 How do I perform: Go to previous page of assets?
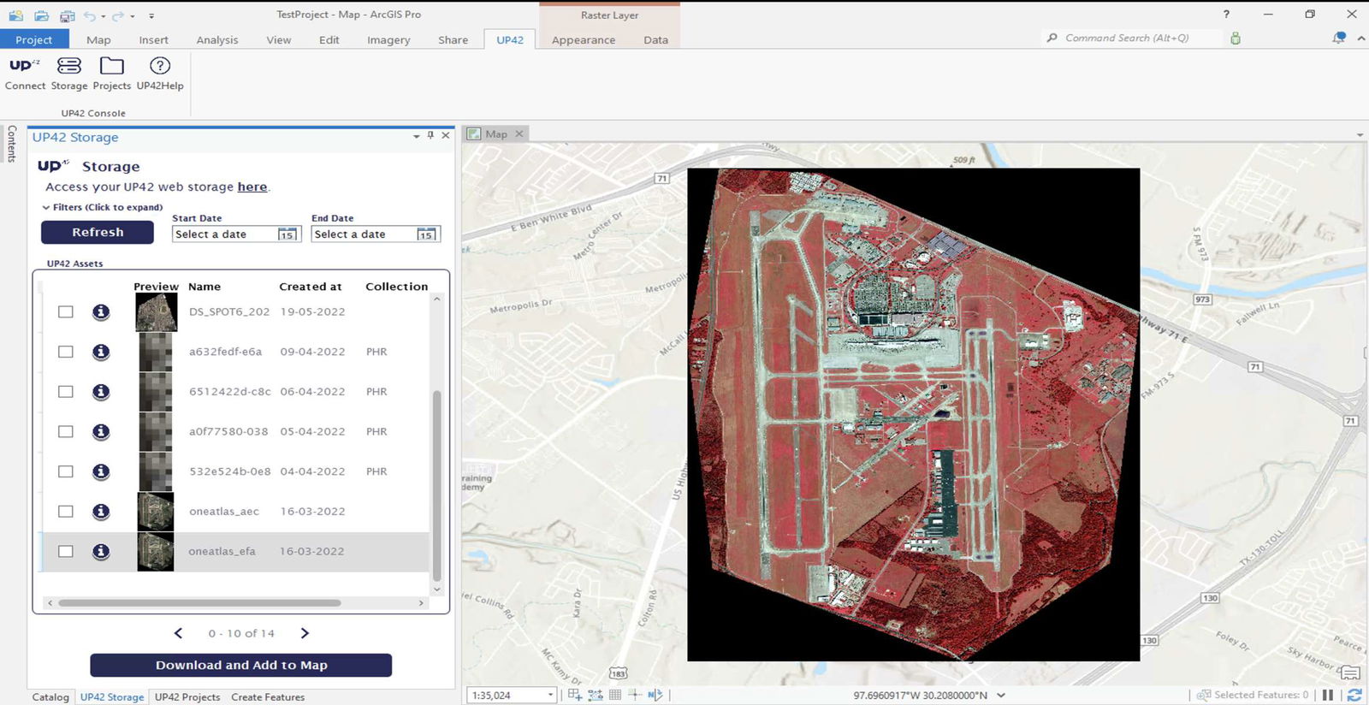coord(178,633)
